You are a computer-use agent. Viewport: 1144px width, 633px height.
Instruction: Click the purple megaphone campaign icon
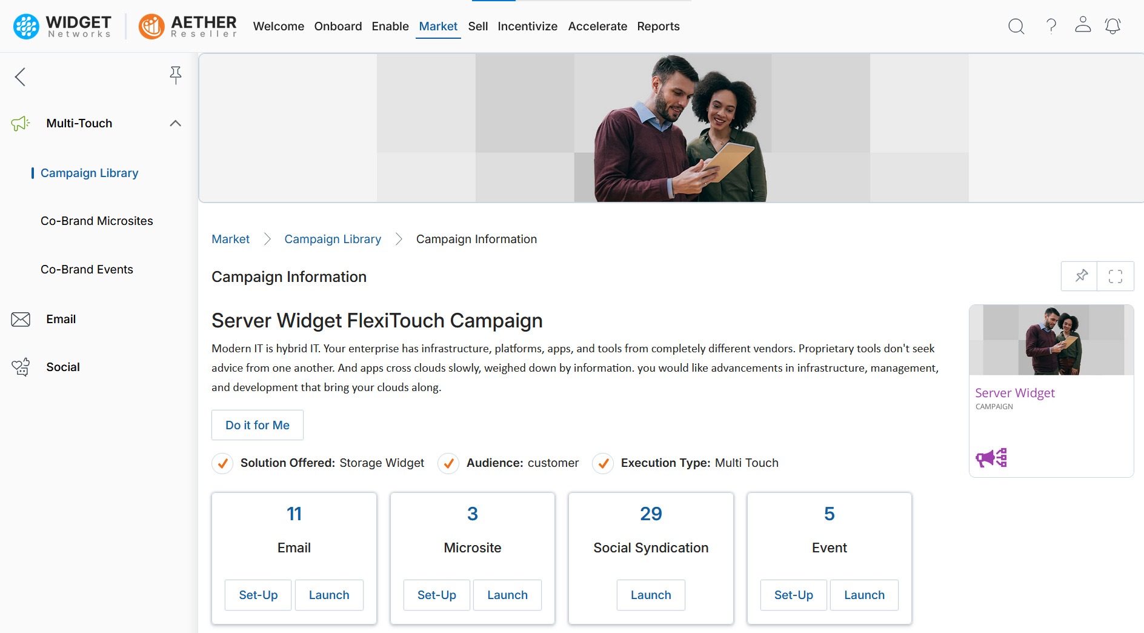tap(991, 458)
